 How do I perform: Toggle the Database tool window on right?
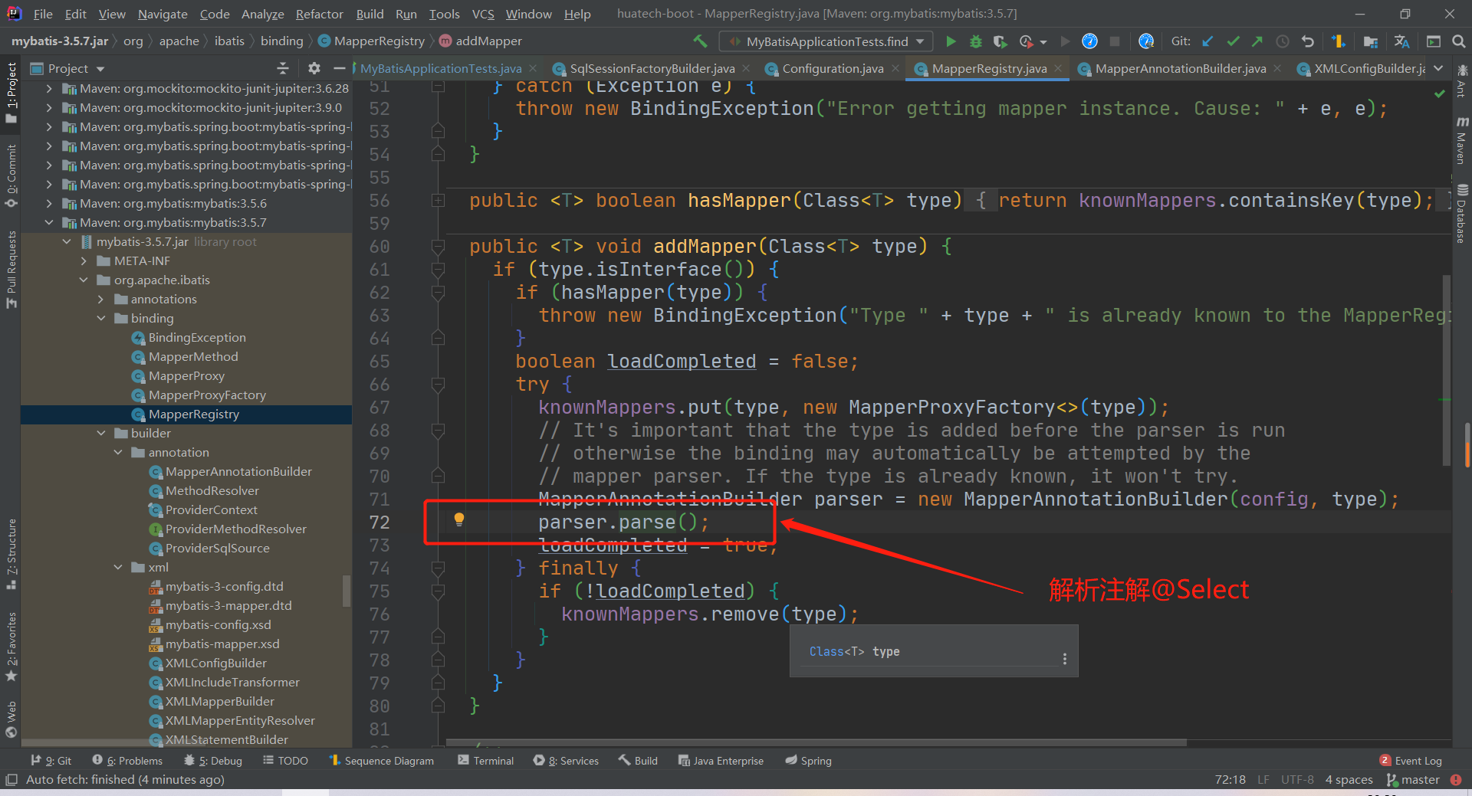tap(1462, 213)
